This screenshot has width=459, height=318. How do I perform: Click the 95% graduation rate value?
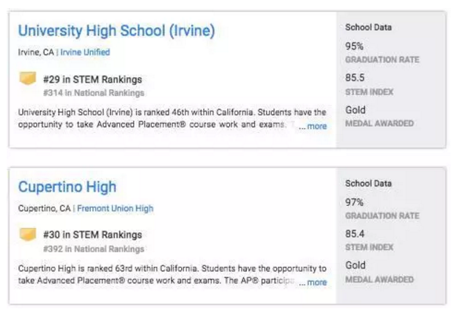click(355, 46)
